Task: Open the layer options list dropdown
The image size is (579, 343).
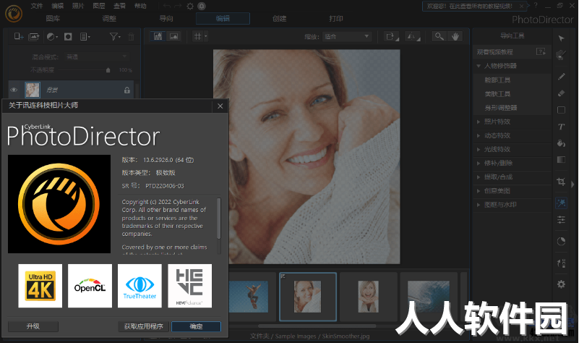Action: pos(85,36)
